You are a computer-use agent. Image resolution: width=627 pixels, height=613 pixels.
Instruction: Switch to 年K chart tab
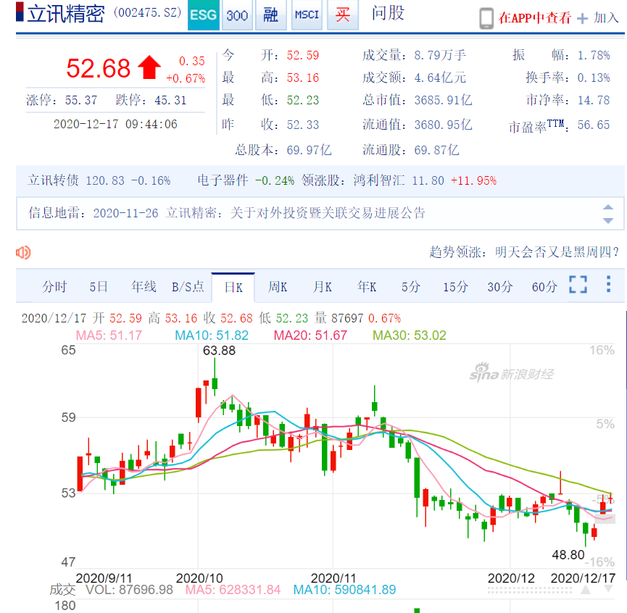[367, 287]
